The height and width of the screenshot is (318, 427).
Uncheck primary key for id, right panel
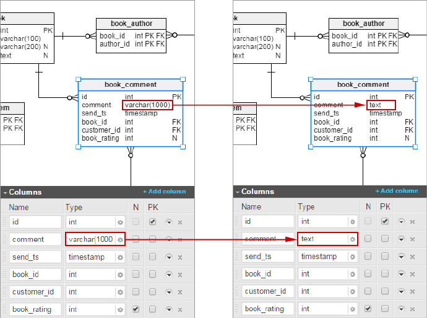[x=385, y=221]
